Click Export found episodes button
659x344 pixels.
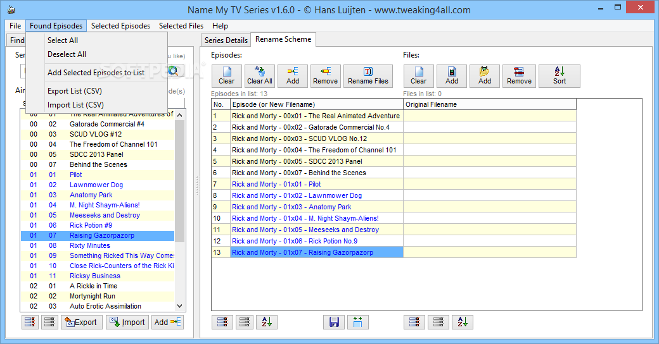[x=82, y=322]
